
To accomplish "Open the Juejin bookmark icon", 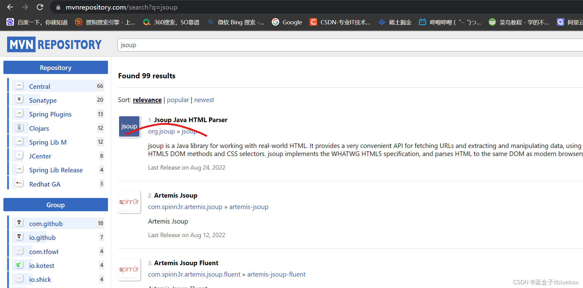I will pos(382,22).
